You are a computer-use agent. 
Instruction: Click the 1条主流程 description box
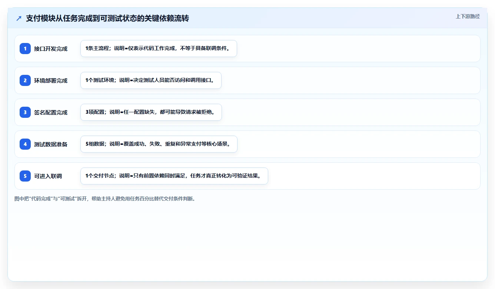(159, 49)
